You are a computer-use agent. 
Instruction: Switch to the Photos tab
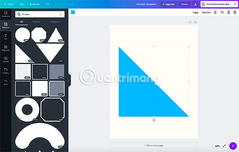(x=36, y=22)
